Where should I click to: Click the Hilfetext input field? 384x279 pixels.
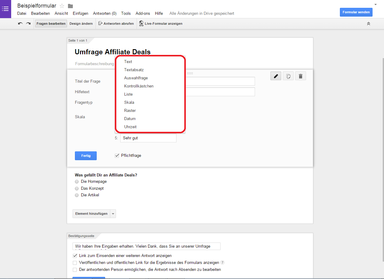click(x=220, y=92)
